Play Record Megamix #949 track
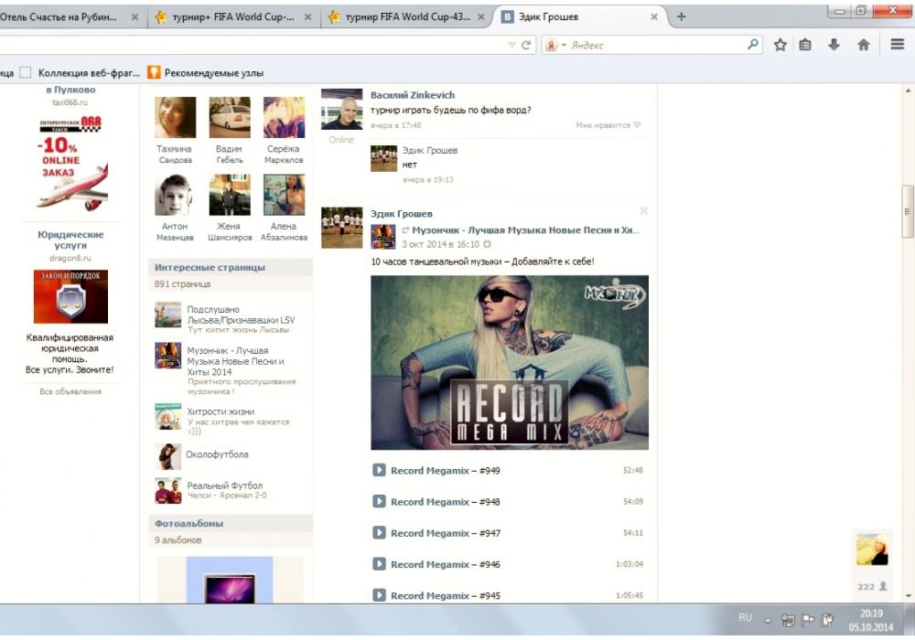The width and height of the screenshot is (915, 640). coord(379,470)
